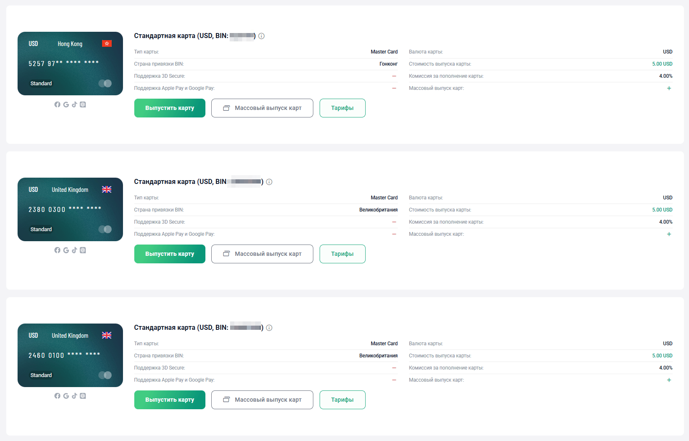
Task: Click Google icon under the 2380 0300 card
Action: click(66, 250)
